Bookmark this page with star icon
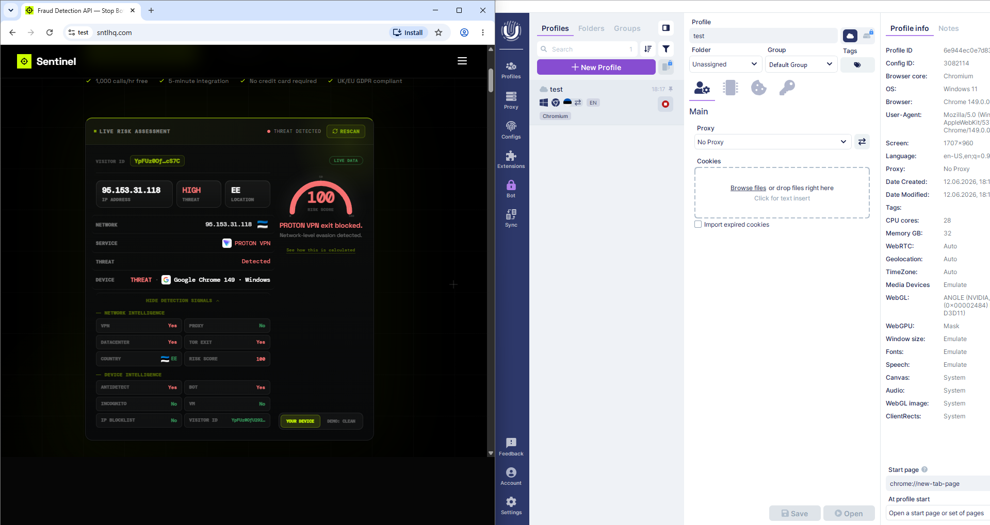This screenshot has width=990, height=525. [439, 32]
